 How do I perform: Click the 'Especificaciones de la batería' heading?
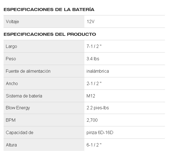point(49,10)
